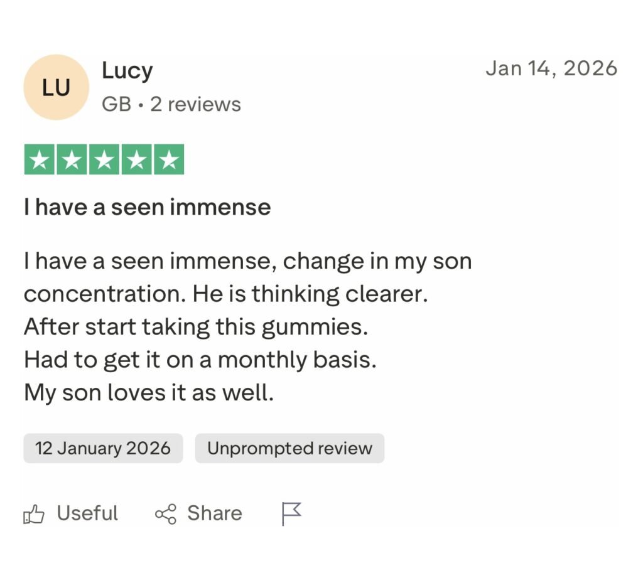Open the LU profile avatar

56,88
